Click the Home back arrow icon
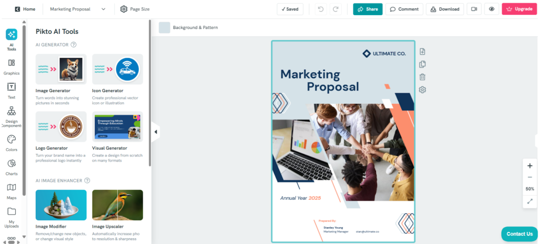The image size is (540, 244). 17,9
